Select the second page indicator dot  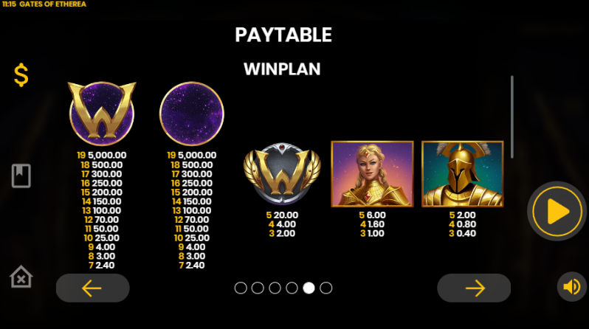pyautogui.click(x=258, y=288)
